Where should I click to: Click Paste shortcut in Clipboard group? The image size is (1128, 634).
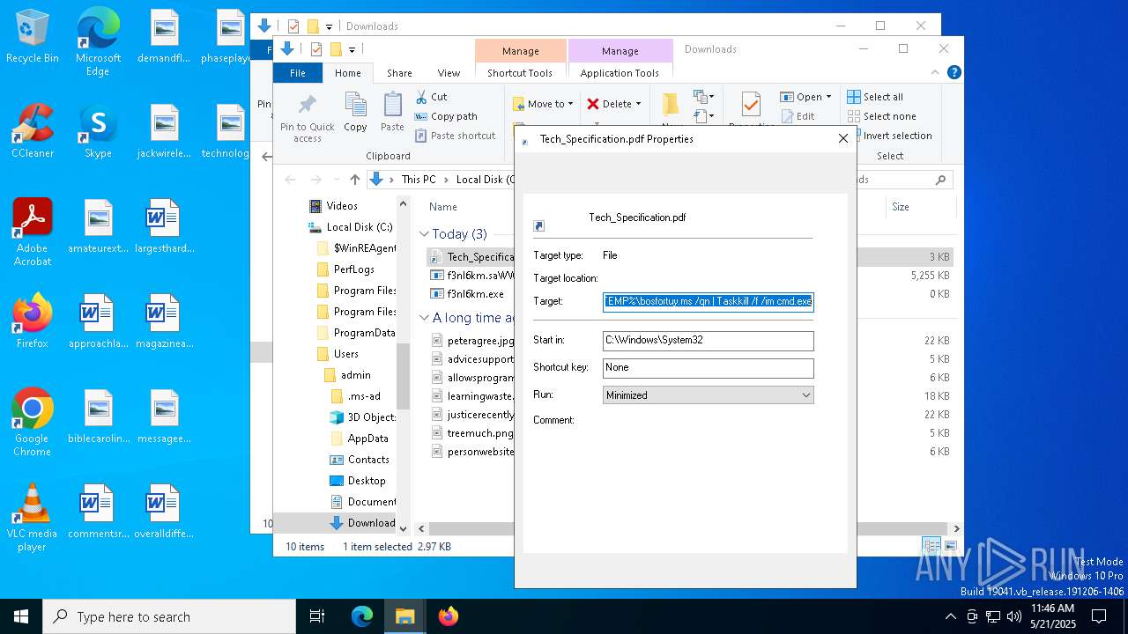coord(455,136)
